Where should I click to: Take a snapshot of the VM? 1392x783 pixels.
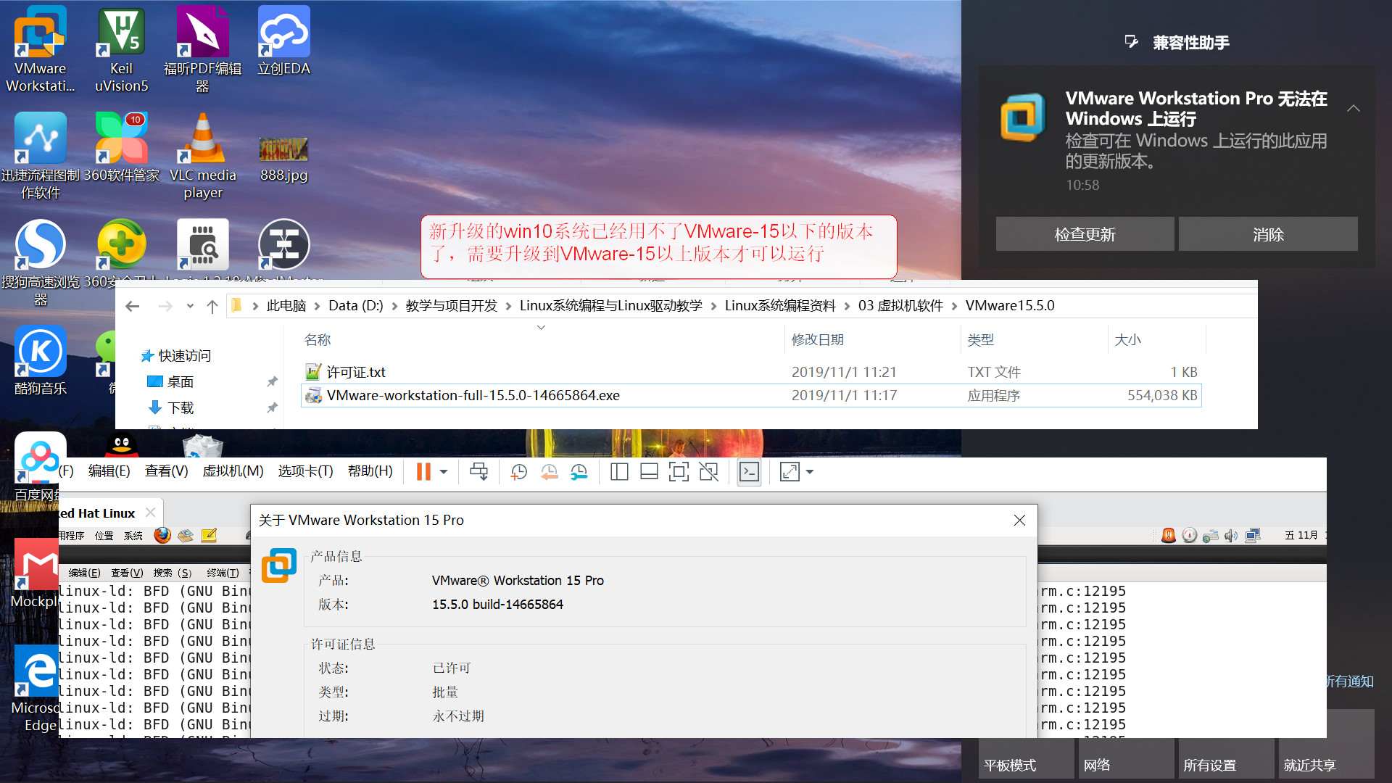(x=518, y=472)
